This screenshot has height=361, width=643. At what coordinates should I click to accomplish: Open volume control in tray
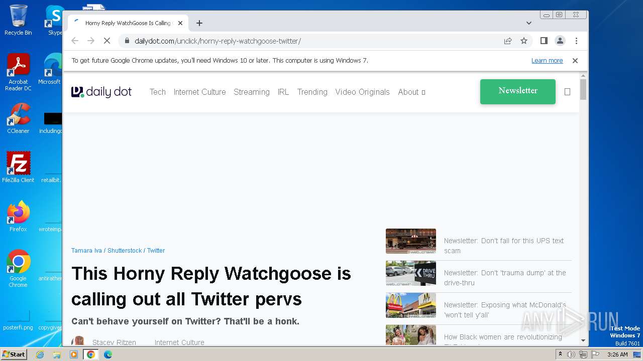(571, 354)
